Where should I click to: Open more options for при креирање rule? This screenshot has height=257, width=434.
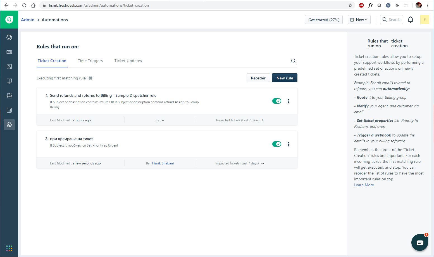(288, 144)
